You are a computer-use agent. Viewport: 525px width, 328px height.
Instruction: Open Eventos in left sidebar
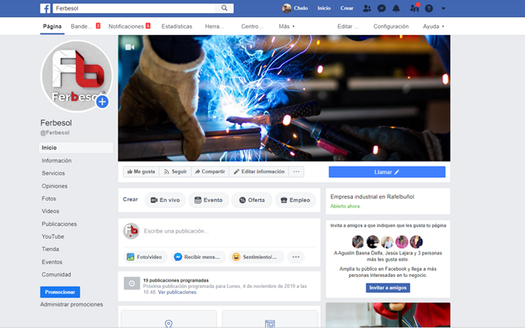(x=52, y=262)
